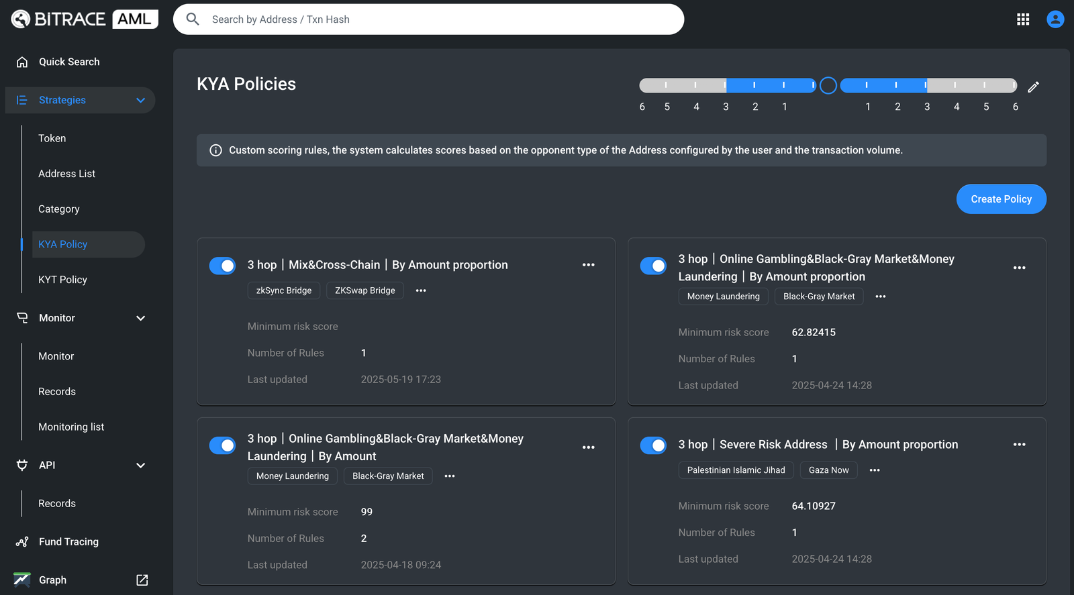
Task: Click the center circle handle on hop slider
Action: click(828, 86)
